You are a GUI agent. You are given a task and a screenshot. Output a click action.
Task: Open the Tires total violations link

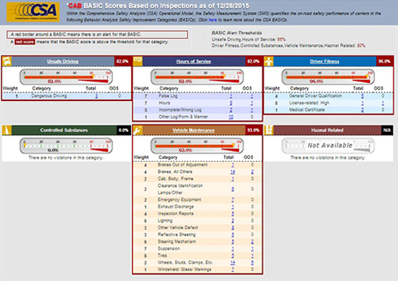232,256
